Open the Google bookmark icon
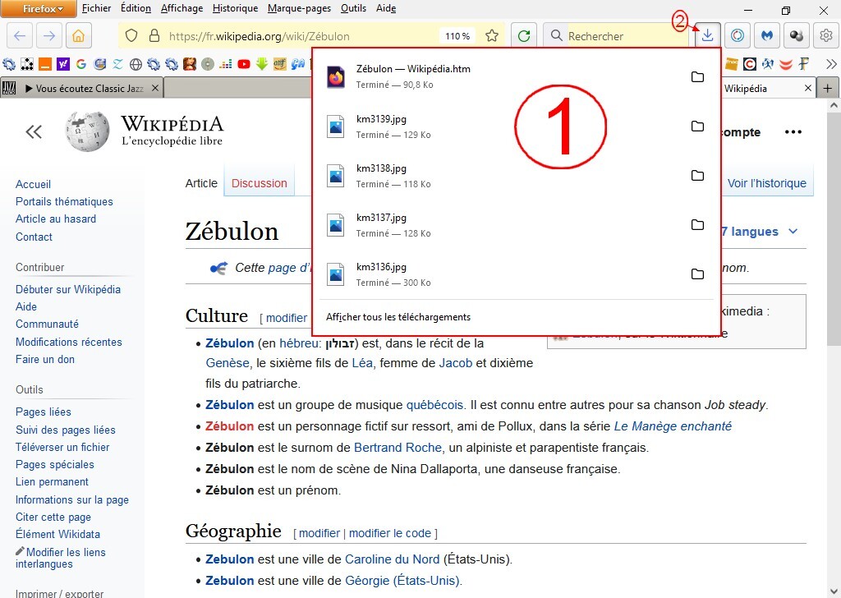Image resolution: width=841 pixels, height=598 pixels. point(81,64)
